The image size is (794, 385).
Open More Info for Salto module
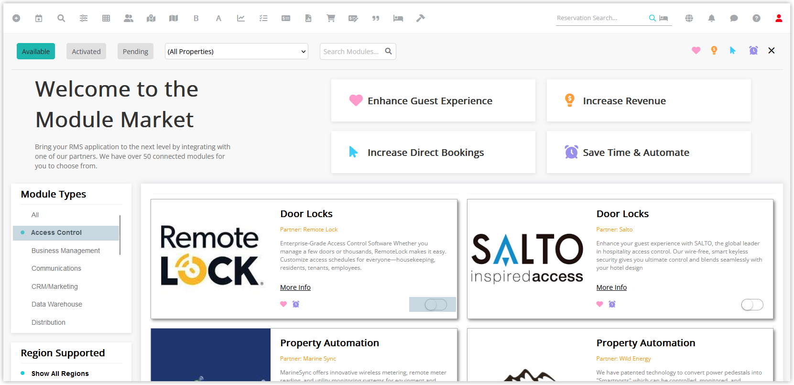(x=611, y=287)
